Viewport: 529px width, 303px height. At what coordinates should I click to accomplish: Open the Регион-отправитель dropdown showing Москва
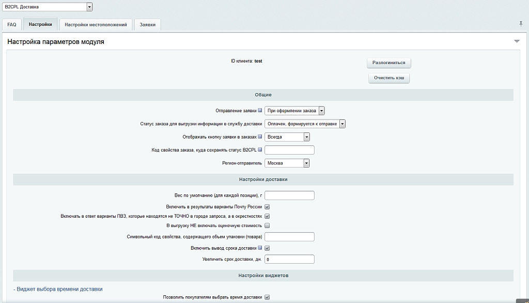click(287, 163)
